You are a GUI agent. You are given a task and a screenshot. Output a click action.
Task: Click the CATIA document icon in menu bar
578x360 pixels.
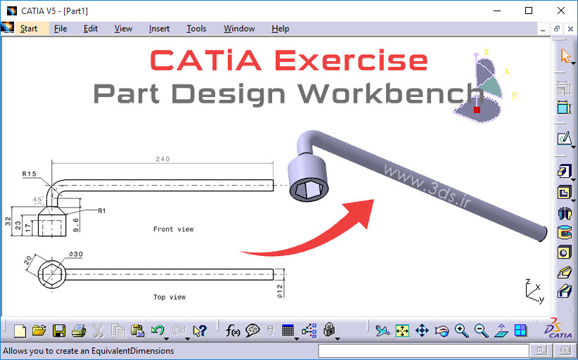tap(7, 28)
